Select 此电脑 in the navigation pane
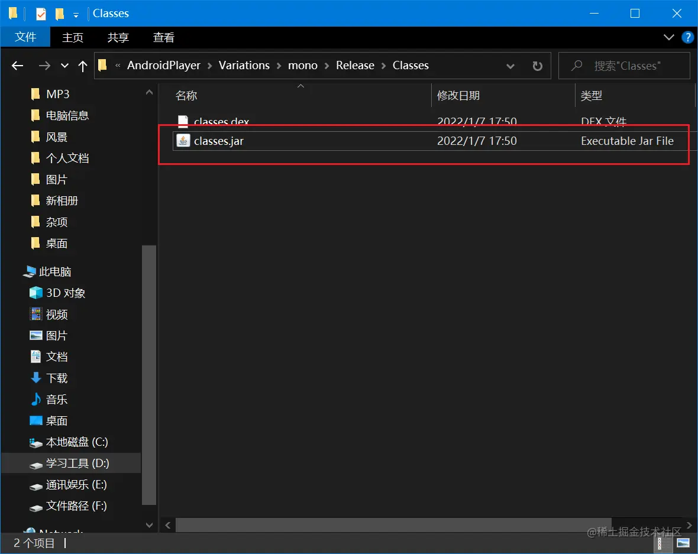The width and height of the screenshot is (698, 554). (55, 272)
